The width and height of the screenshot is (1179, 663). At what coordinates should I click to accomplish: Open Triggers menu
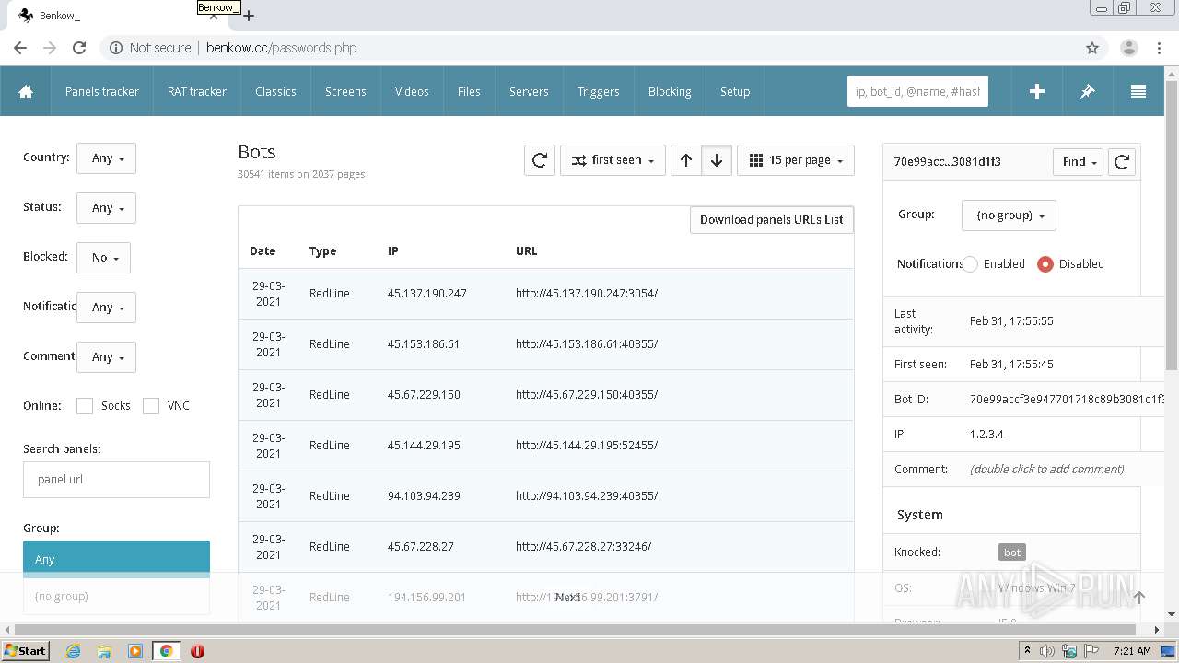tap(599, 91)
